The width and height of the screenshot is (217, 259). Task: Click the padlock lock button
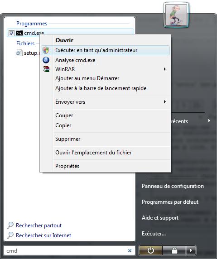pyautogui.click(x=174, y=250)
